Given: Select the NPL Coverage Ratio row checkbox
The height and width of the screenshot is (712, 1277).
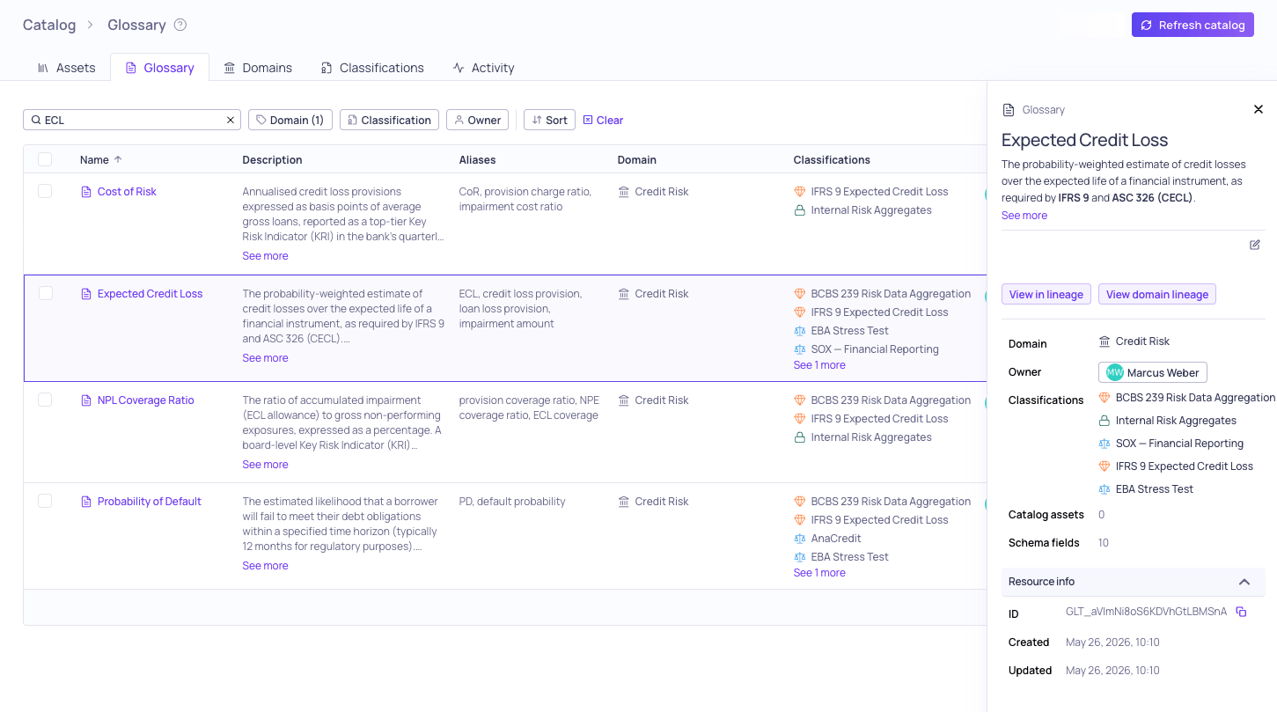Looking at the screenshot, I should 45,400.
